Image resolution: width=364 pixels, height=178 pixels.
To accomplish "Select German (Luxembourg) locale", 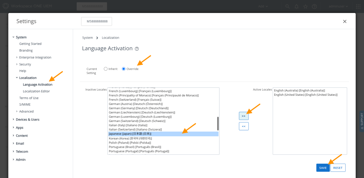I will (163, 117).
